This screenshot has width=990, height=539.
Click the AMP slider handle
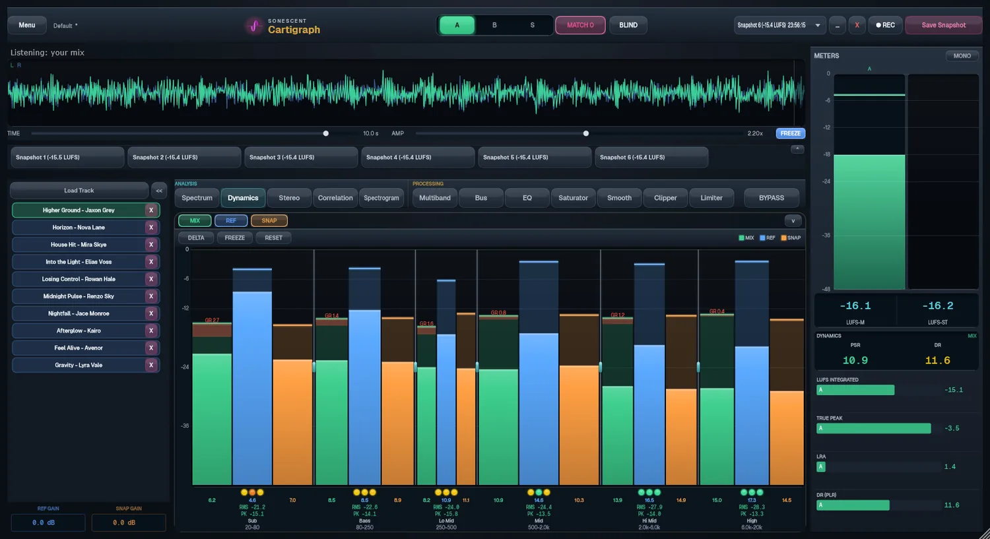click(x=586, y=133)
